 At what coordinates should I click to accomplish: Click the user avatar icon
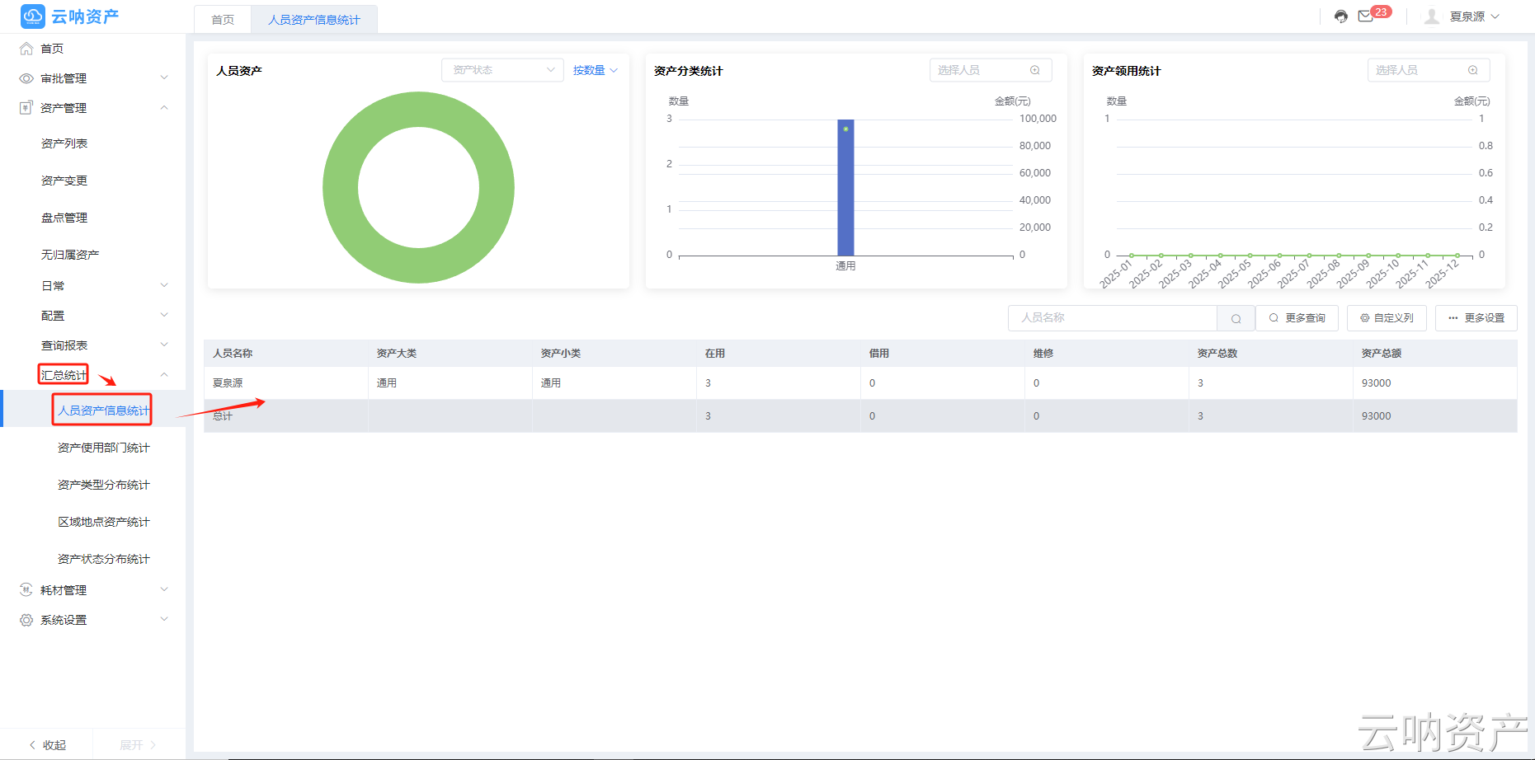[1433, 16]
